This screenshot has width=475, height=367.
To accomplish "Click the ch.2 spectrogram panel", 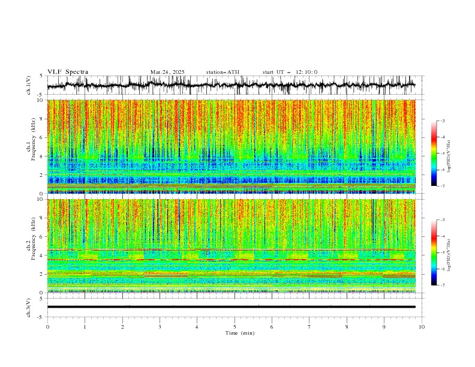I will (x=232, y=246).
